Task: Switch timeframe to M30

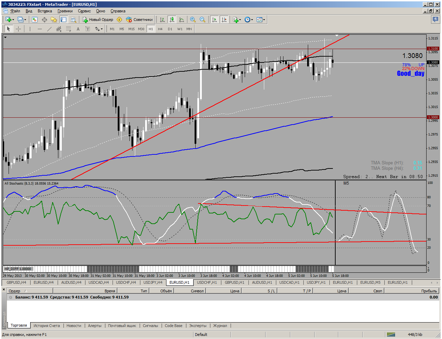Action: pyautogui.click(x=141, y=29)
